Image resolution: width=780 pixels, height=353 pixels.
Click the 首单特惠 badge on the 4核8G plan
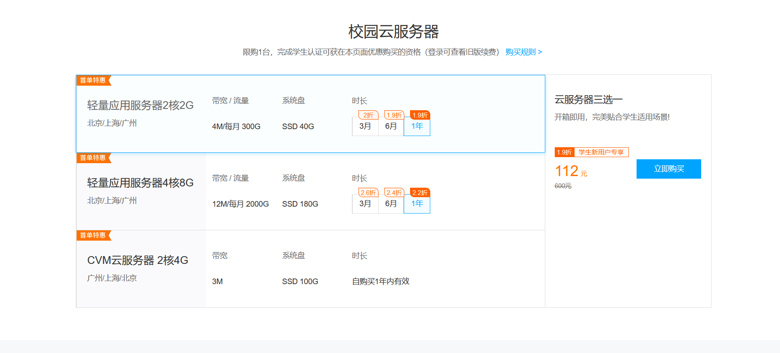click(x=93, y=158)
